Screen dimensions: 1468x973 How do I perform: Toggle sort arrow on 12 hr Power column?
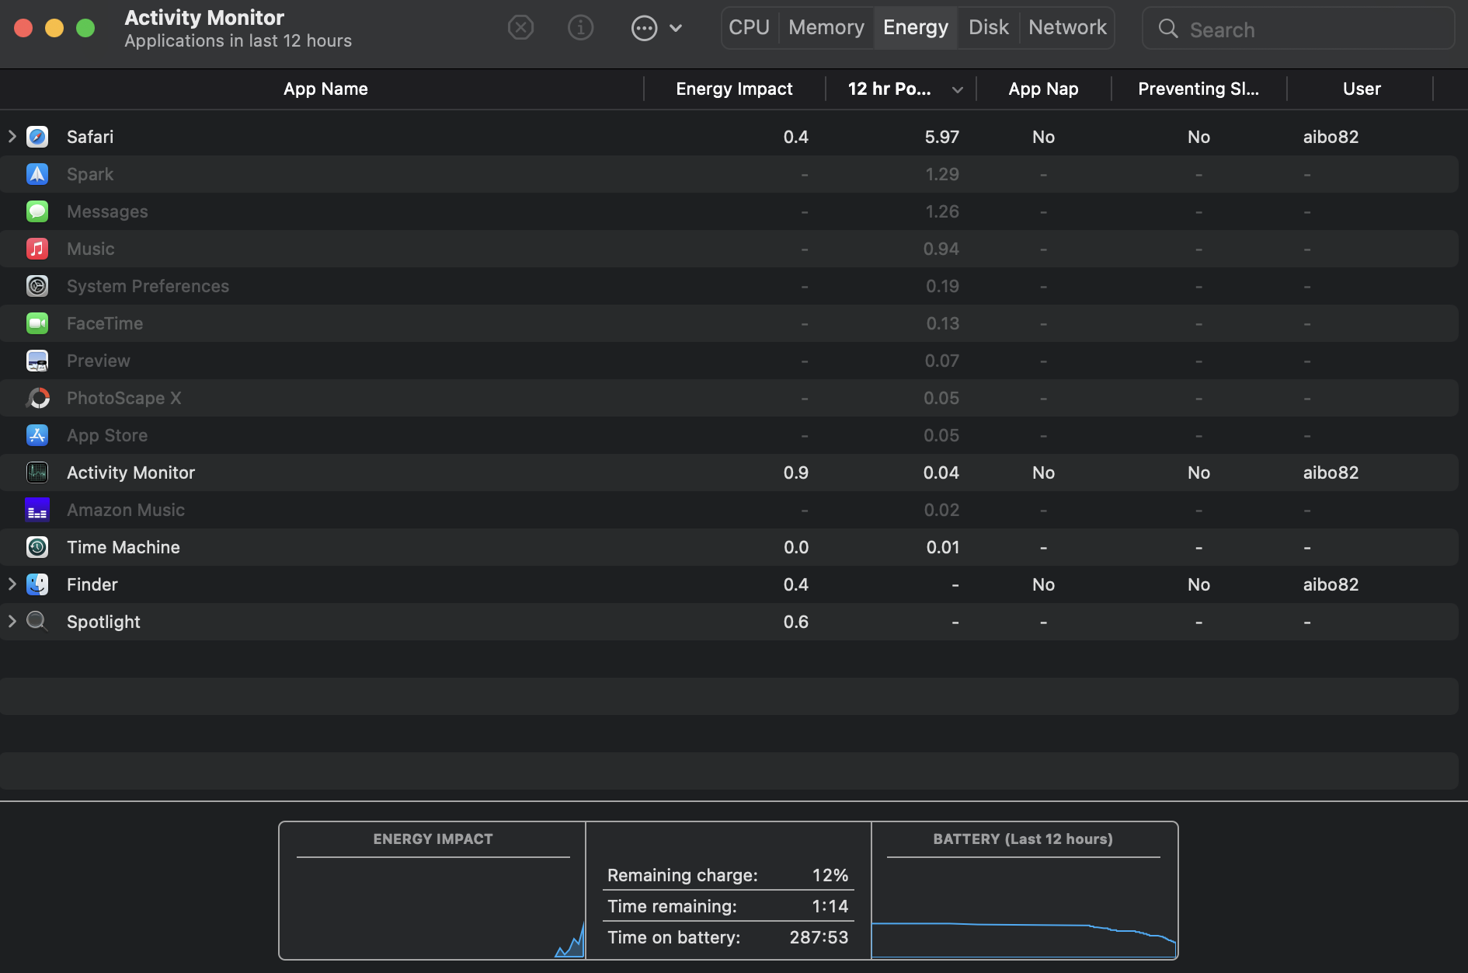tap(958, 90)
